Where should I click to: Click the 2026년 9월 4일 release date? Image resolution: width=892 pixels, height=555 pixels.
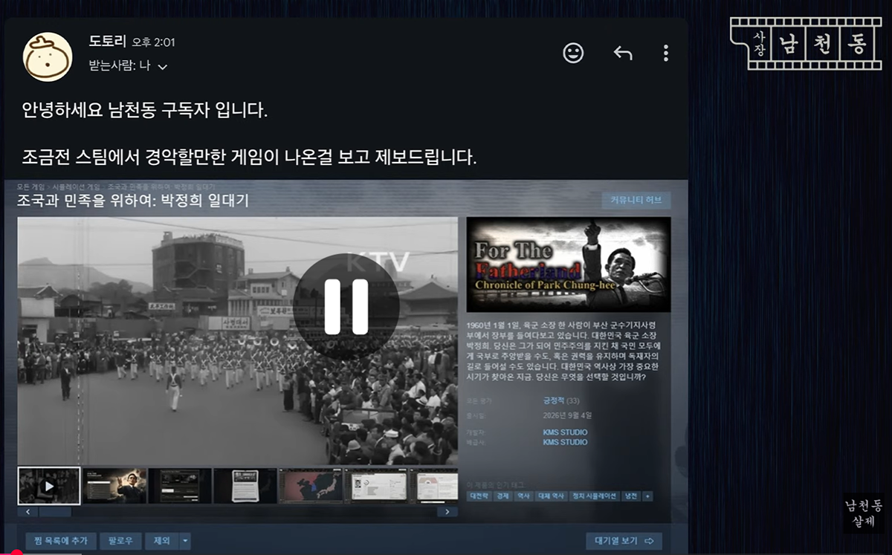(568, 415)
